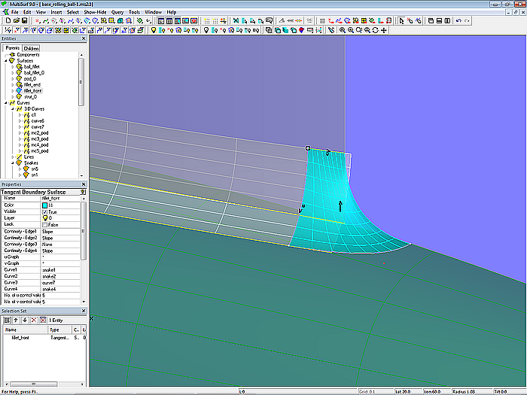This screenshot has height=395, width=527.
Task: Click the Undo arrow icon
Action: 458,21
